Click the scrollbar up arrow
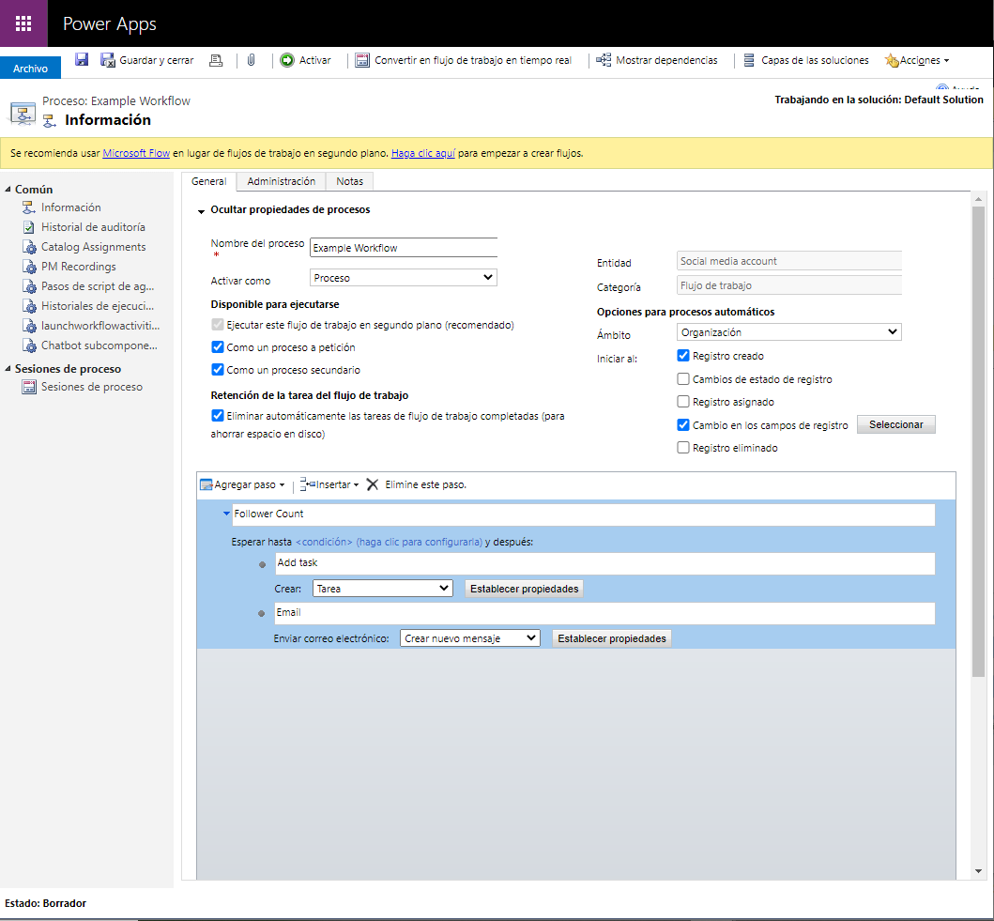 pyautogui.click(x=978, y=199)
